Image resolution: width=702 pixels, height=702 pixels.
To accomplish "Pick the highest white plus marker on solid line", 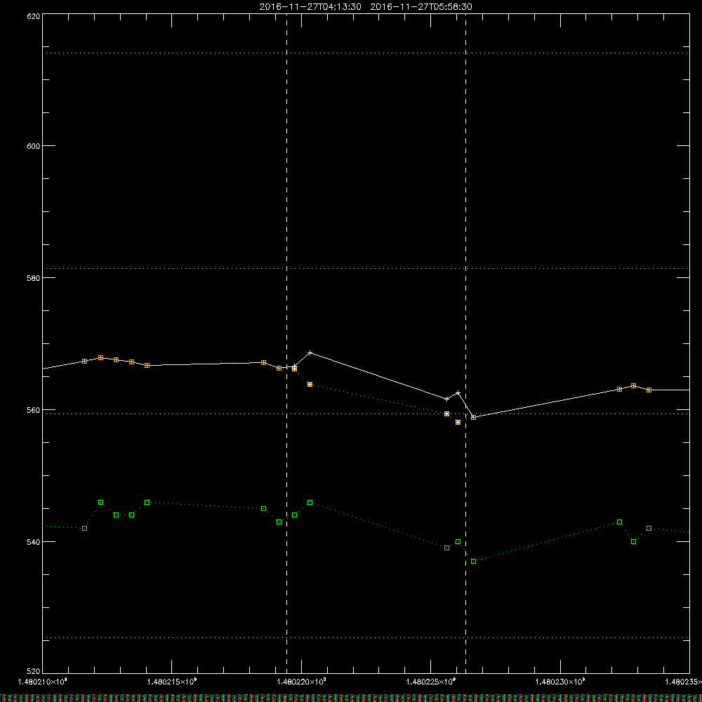I will [x=310, y=353].
